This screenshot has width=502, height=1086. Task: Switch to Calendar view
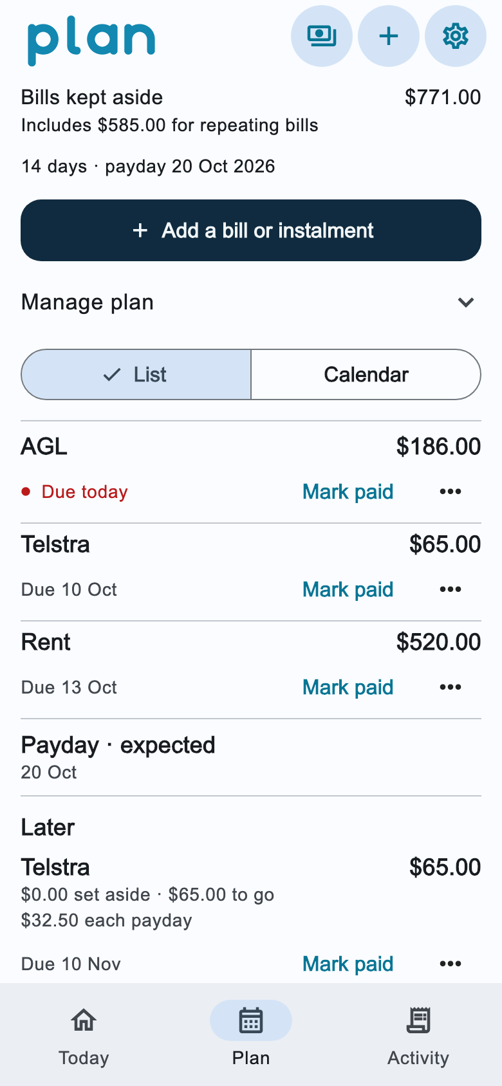(366, 374)
